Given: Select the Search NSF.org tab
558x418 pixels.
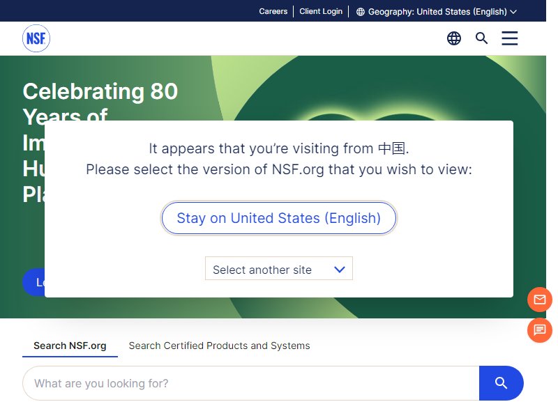Looking at the screenshot, I should coord(70,346).
